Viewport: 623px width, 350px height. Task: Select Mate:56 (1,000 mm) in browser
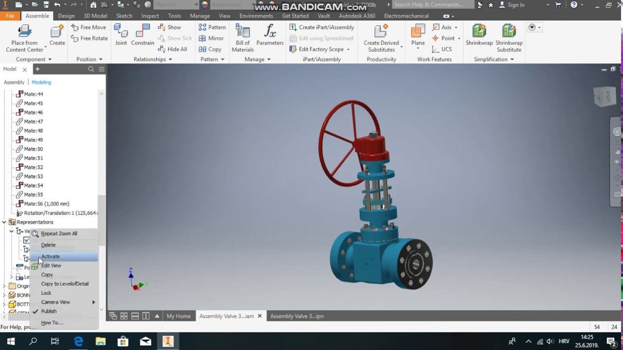pyautogui.click(x=47, y=204)
